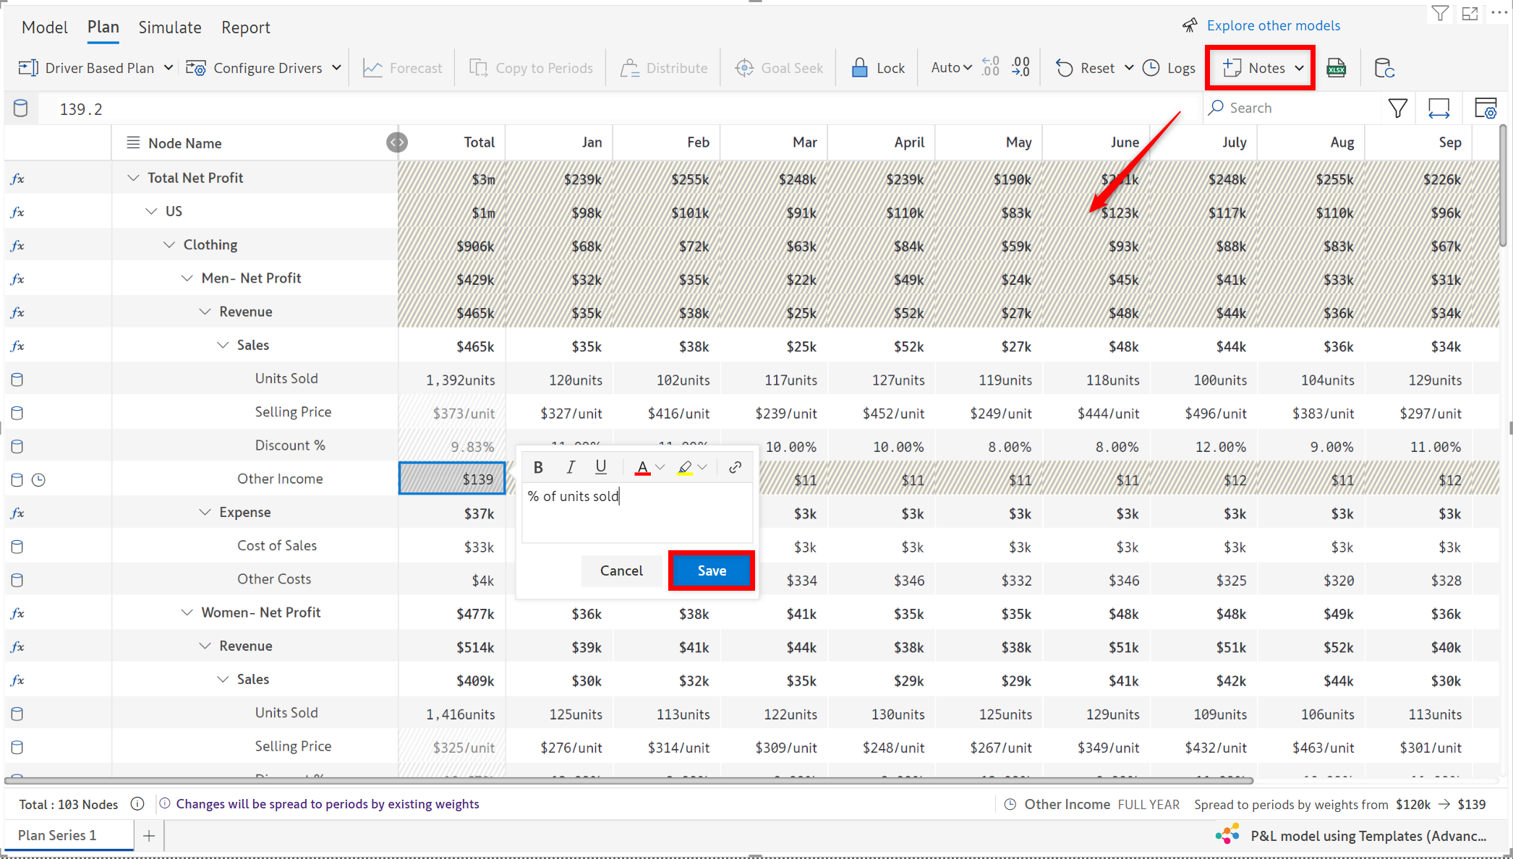Toggle italic formatting in note editor
Image resolution: width=1513 pixels, height=859 pixels.
pyautogui.click(x=570, y=468)
